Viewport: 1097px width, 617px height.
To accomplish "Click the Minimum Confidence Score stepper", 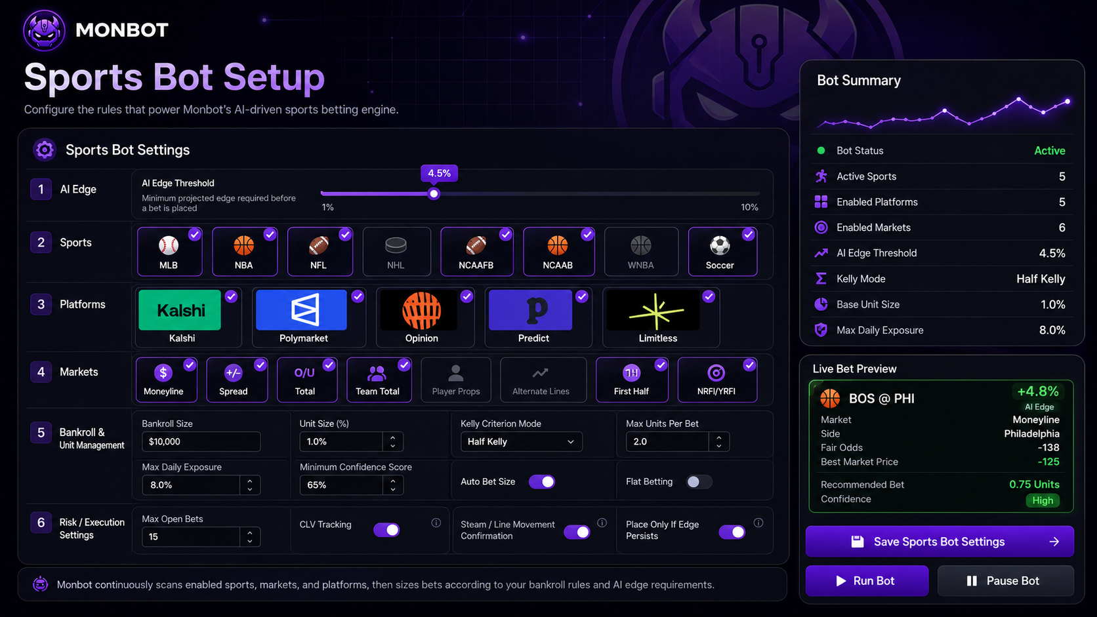I will [x=393, y=485].
